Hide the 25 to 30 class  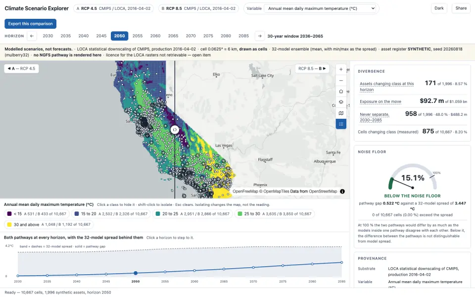[x=275, y=214]
